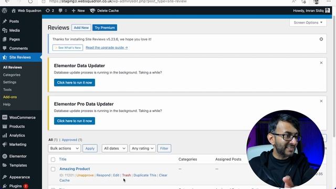
Task: Open Plugins in sidebar
Action: click(x=15, y=186)
